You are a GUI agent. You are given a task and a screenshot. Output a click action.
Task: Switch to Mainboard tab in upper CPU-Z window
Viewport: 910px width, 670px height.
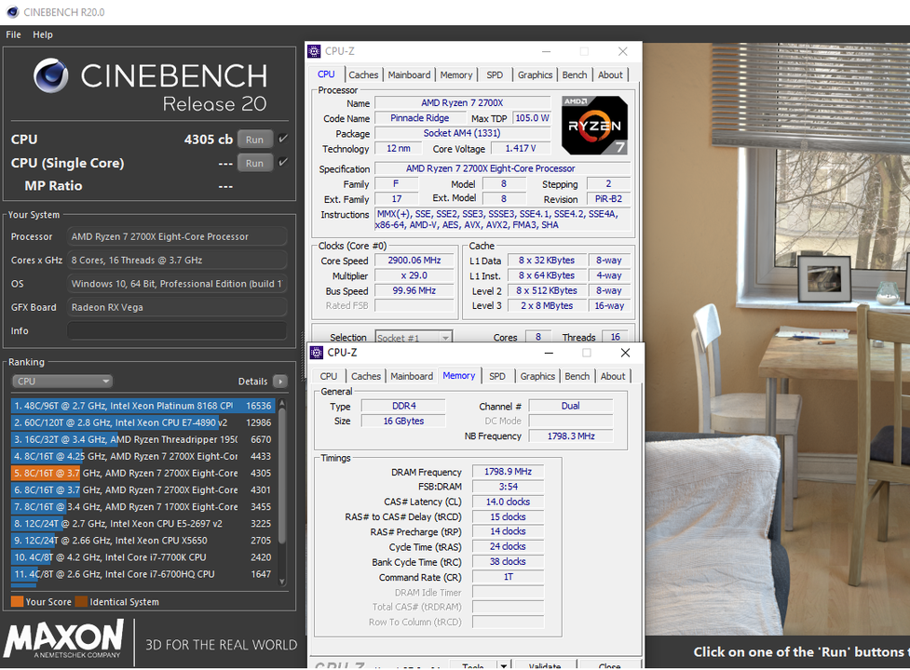click(409, 74)
